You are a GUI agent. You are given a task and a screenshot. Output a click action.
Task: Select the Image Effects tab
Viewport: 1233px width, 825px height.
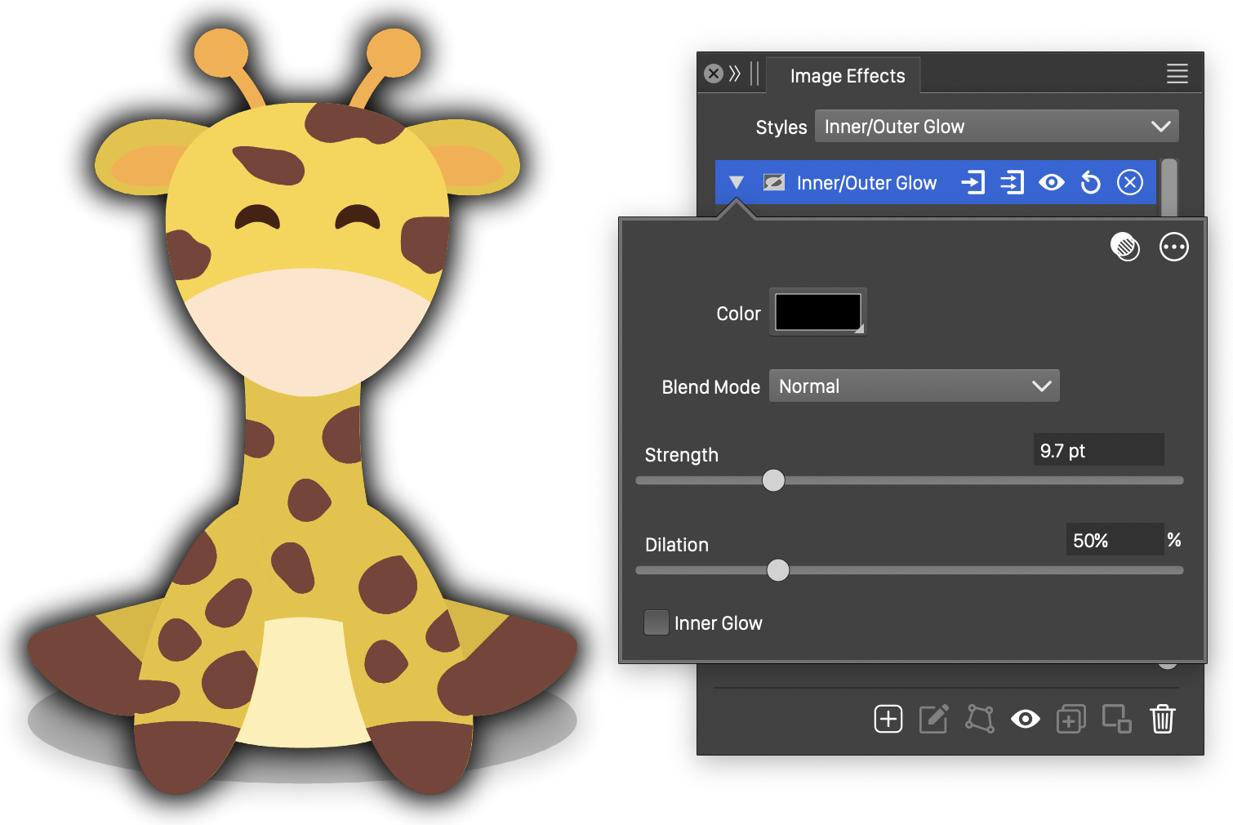847,76
